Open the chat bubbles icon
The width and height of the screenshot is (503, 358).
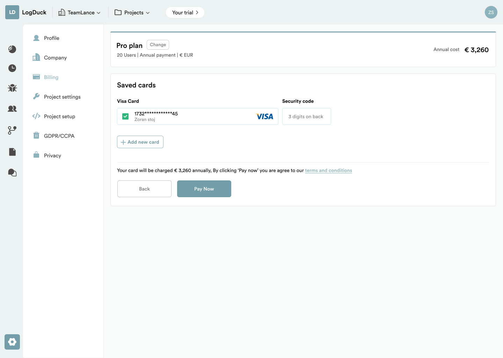pyautogui.click(x=12, y=173)
